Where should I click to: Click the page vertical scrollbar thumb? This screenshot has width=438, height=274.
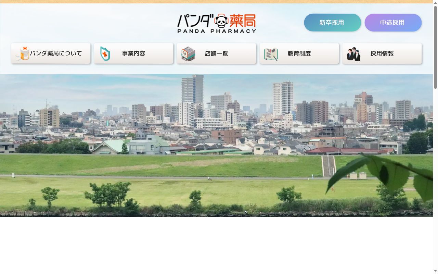(435, 47)
